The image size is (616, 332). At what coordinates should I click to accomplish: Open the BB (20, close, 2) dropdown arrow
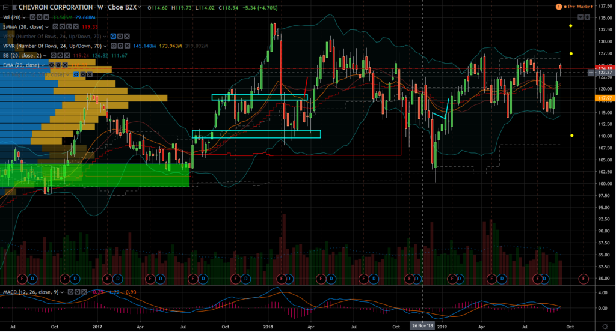45,56
